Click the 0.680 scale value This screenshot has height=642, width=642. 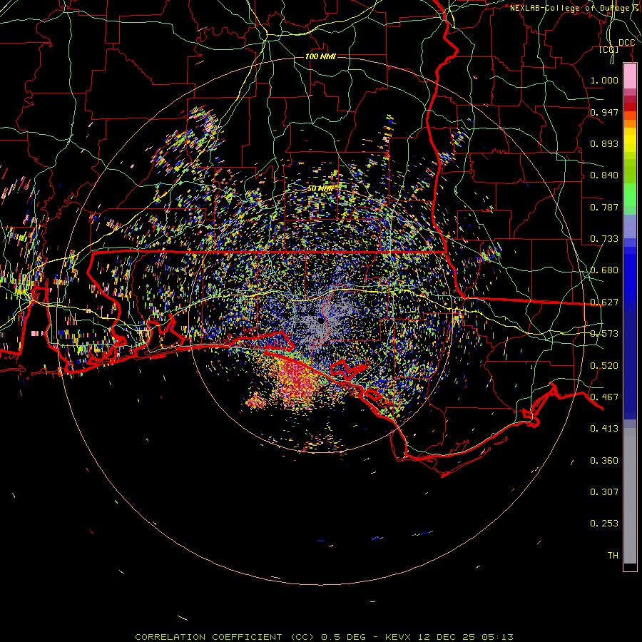[604, 270]
